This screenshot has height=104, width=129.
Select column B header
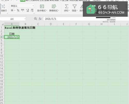coord(25,24)
